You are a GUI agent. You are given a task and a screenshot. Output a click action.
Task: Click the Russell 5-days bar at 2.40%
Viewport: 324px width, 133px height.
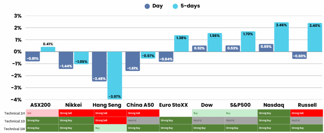pos(315,38)
